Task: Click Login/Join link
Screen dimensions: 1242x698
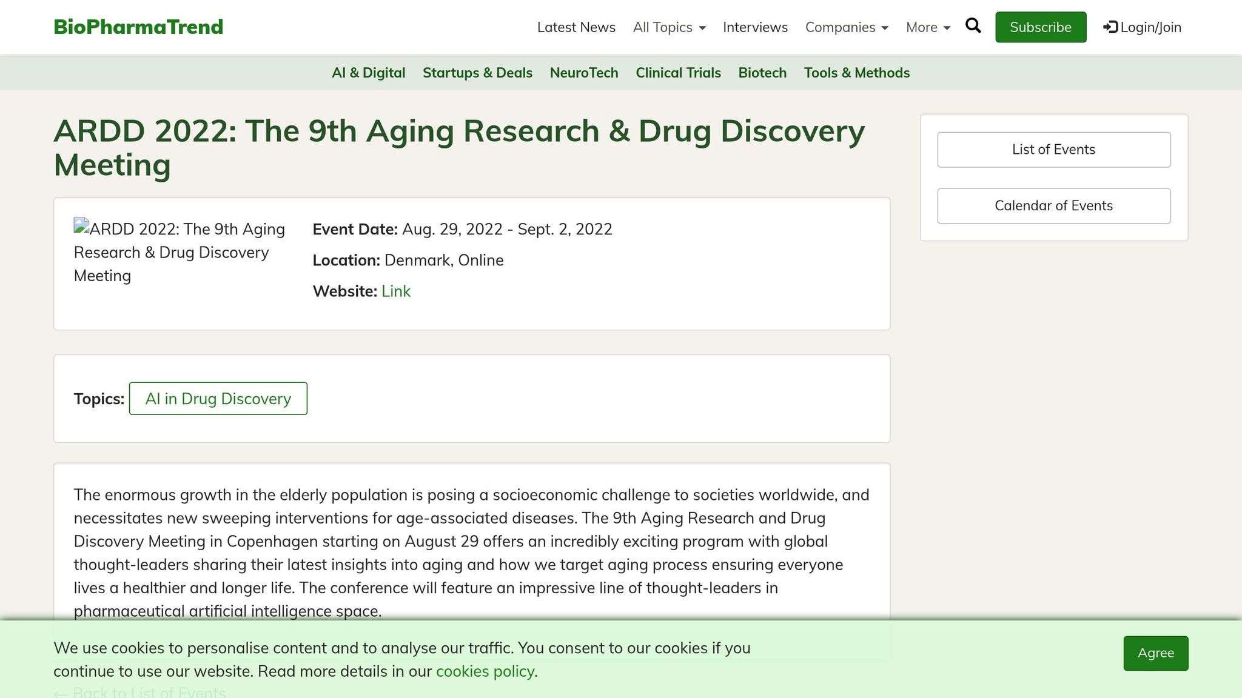Action: click(x=1143, y=27)
